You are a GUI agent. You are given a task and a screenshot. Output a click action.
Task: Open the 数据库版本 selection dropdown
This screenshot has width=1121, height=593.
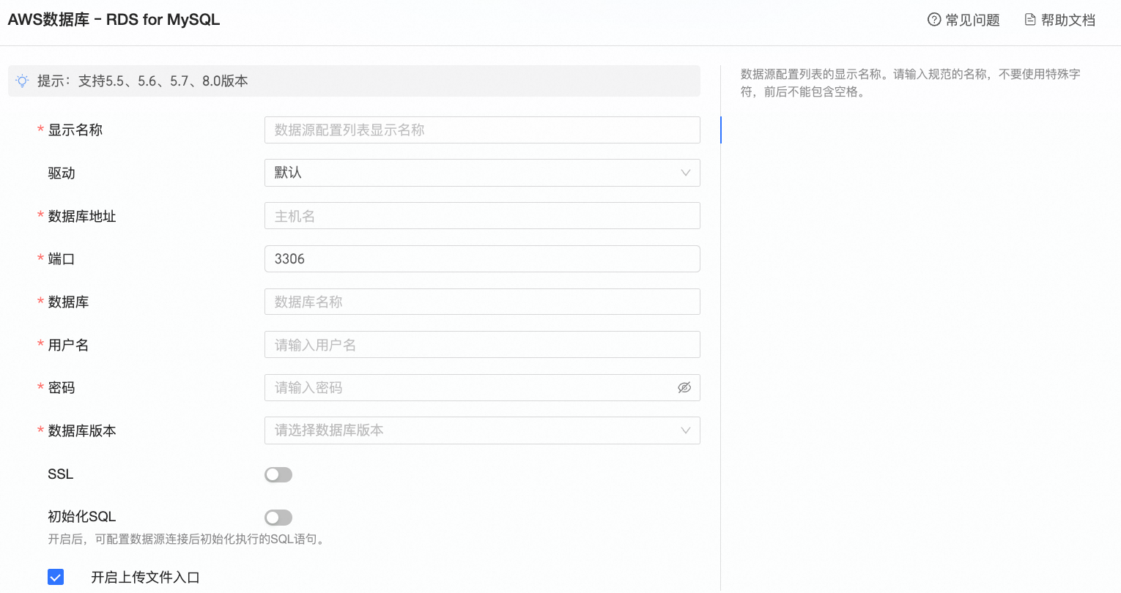coord(482,430)
